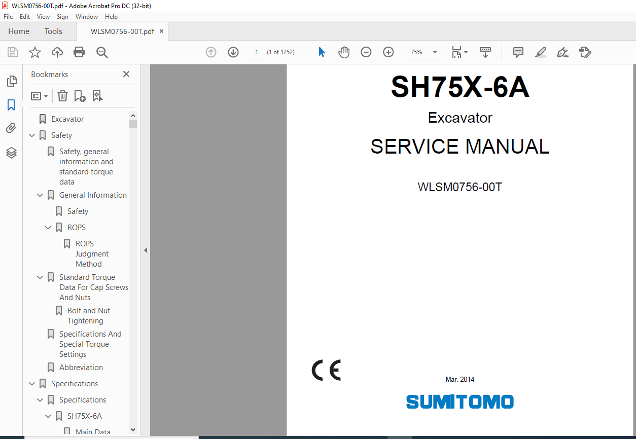Screen dimensions: 636x439
Task: Choose the Selection arrow tool
Action: pos(322,52)
